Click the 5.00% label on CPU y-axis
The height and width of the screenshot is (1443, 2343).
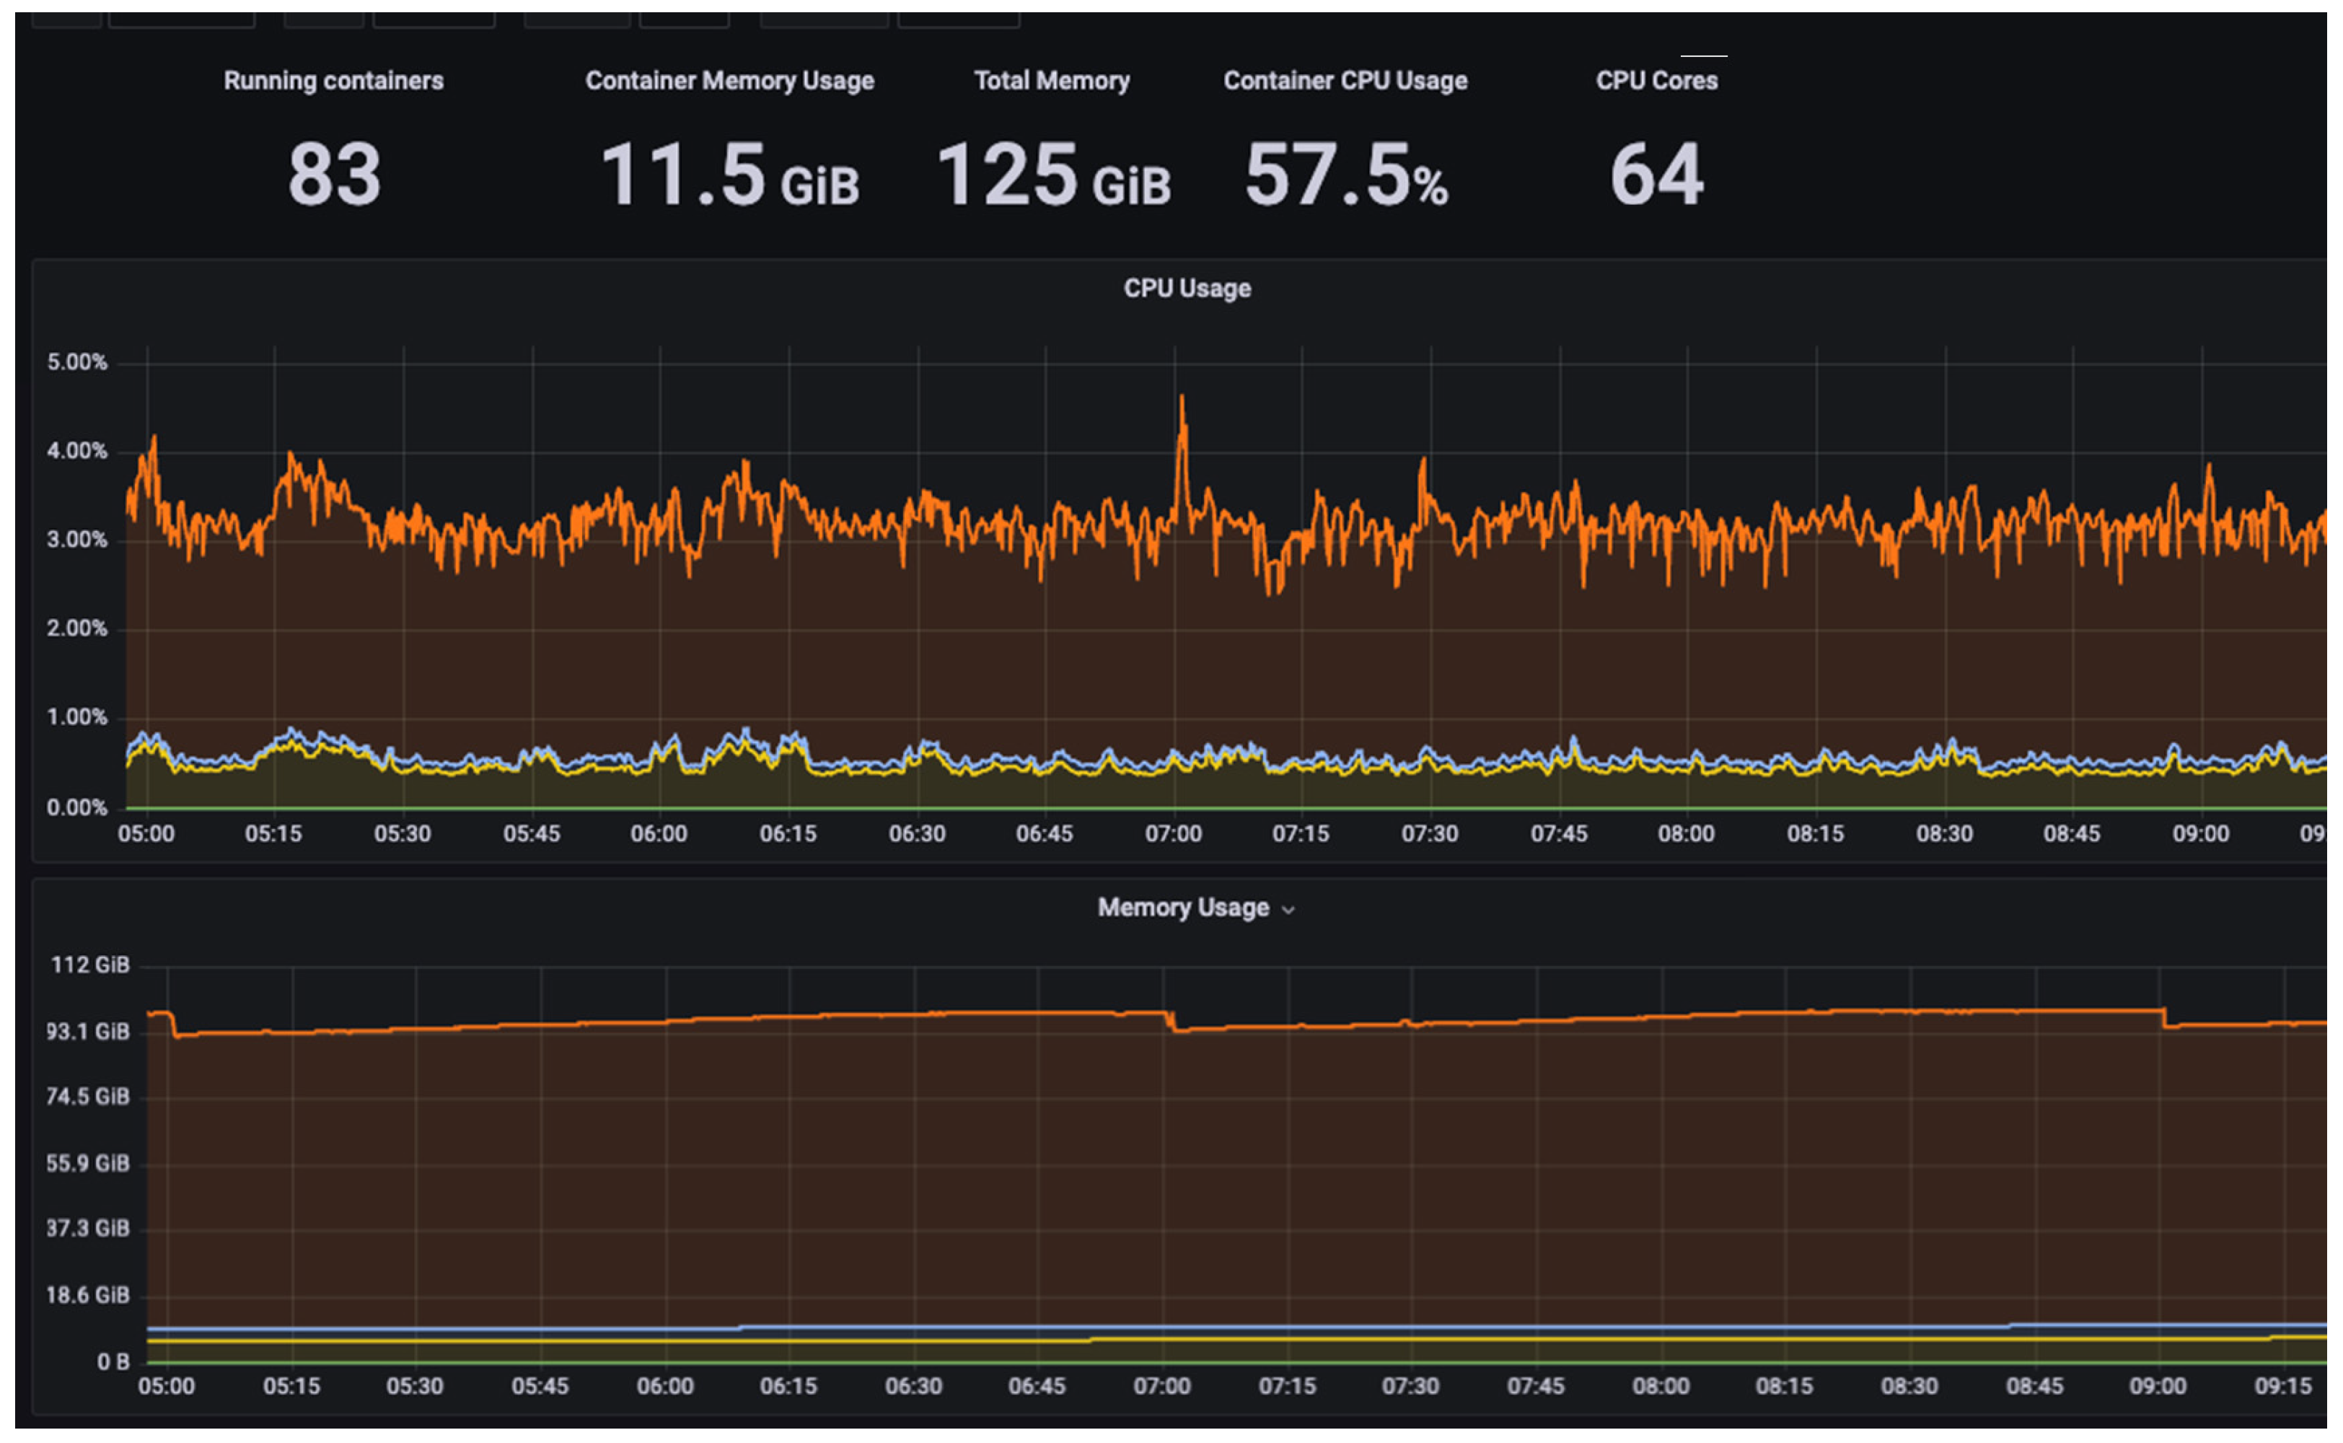coord(77,363)
